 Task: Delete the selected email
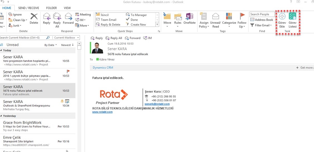point(34,19)
